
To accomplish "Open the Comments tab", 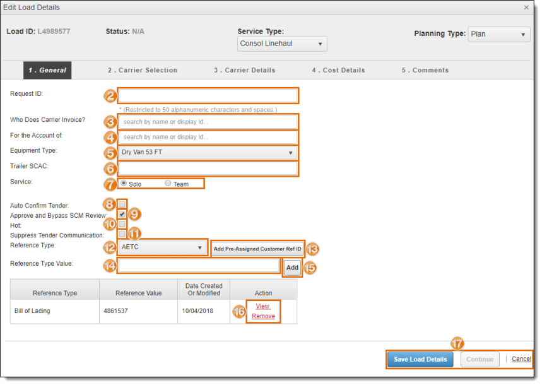I will pos(425,70).
